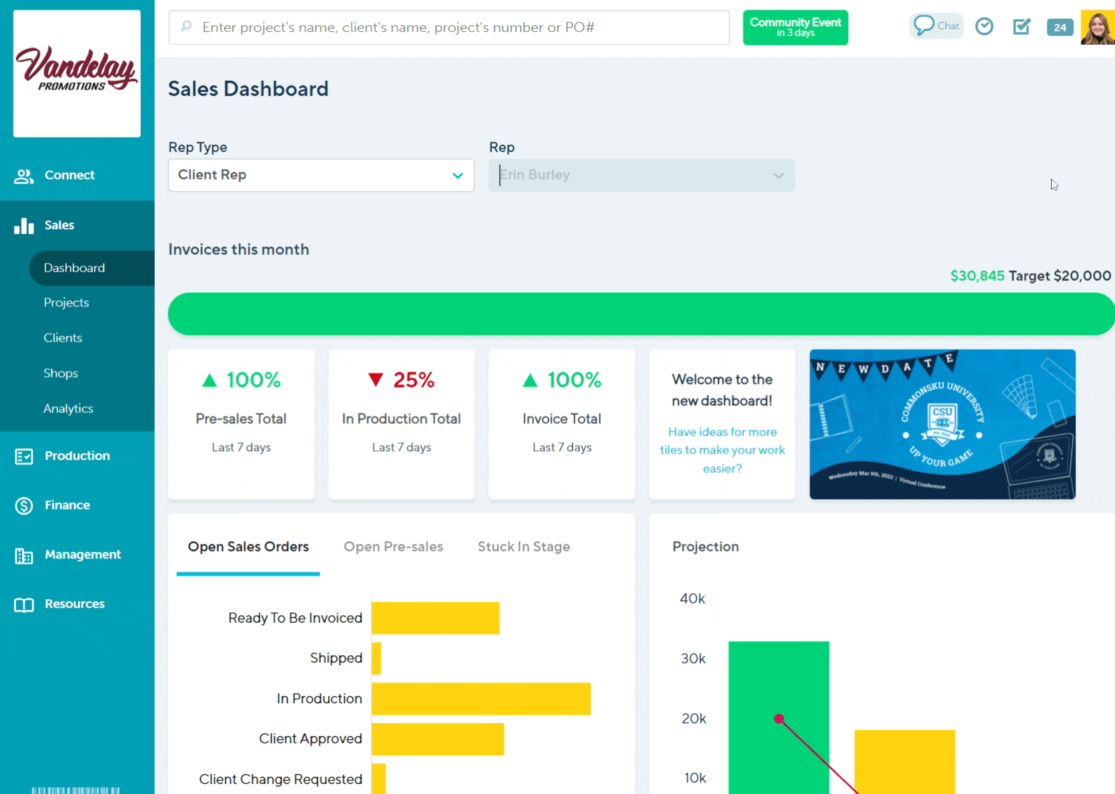The height and width of the screenshot is (794, 1115).
Task: Switch to the Open Pre-sales tab
Action: 393,547
